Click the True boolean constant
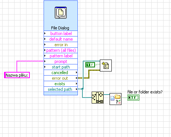The height and width of the screenshot is (137, 171). pyautogui.click(x=90, y=65)
